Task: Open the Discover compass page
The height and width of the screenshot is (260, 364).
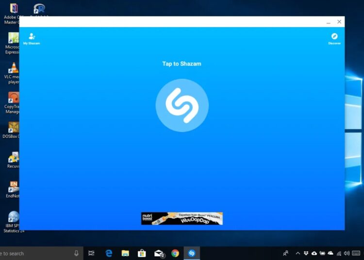Action: point(334,39)
